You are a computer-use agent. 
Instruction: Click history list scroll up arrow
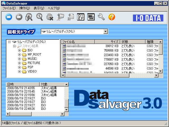pos(66,84)
